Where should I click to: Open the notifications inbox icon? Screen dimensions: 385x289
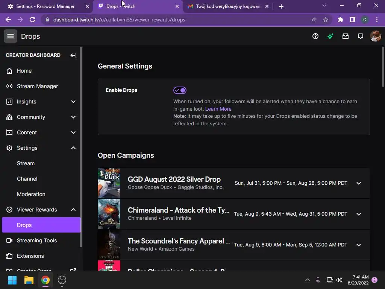point(346,37)
